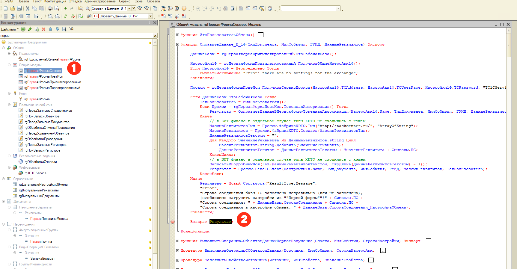Collapse the Общие модули tree node
The height and width of the screenshot is (269, 517).
9,65
